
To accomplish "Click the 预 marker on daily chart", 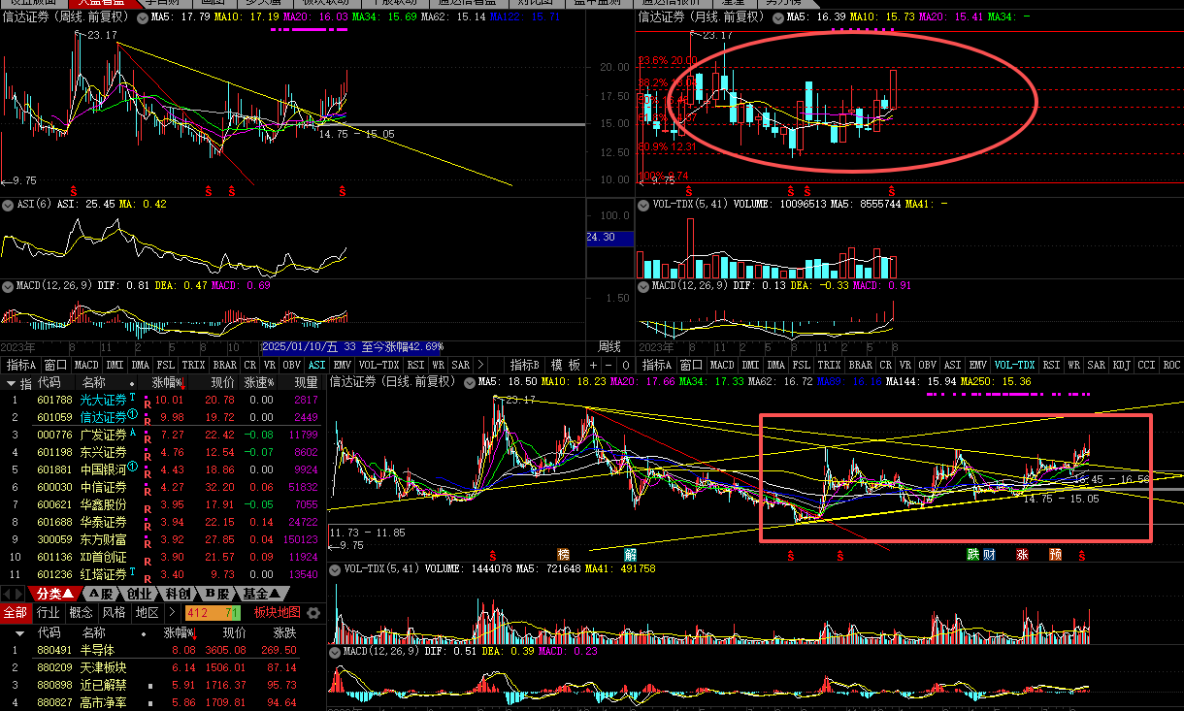I will (x=1055, y=555).
